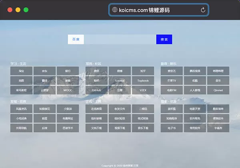This screenshot has width=240, height=168.
Task: Open the Soomal link
Action: [x=120, y=80]
